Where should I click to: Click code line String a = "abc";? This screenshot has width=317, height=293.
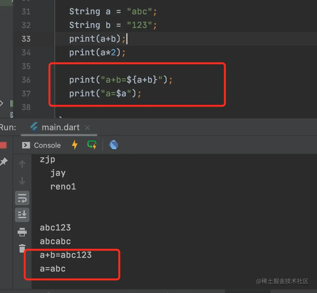(113, 11)
